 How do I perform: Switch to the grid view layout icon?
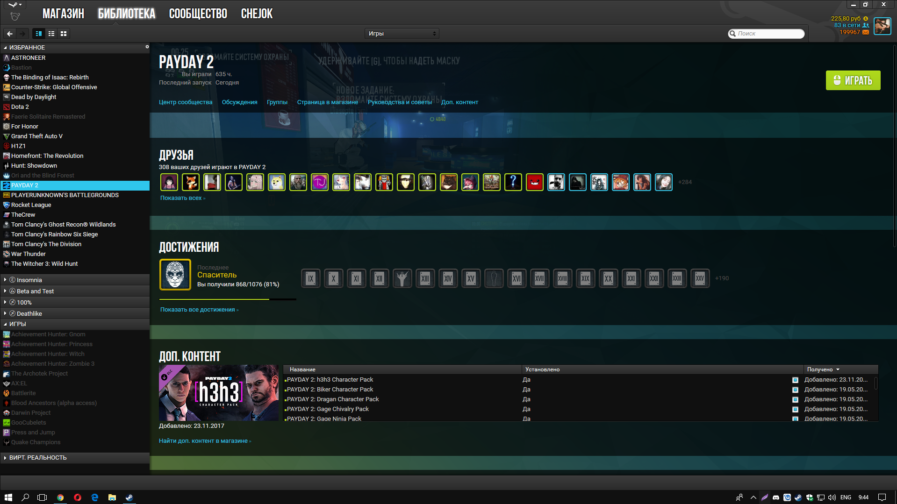tap(64, 34)
